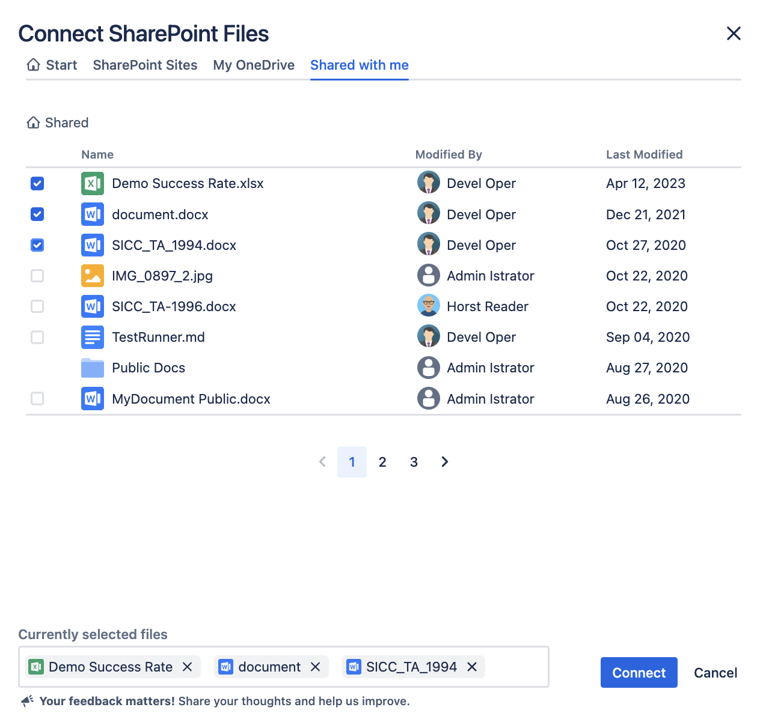Click the Shared home breadcrumb icon
Screen dimensions: 766x728
coord(34,123)
